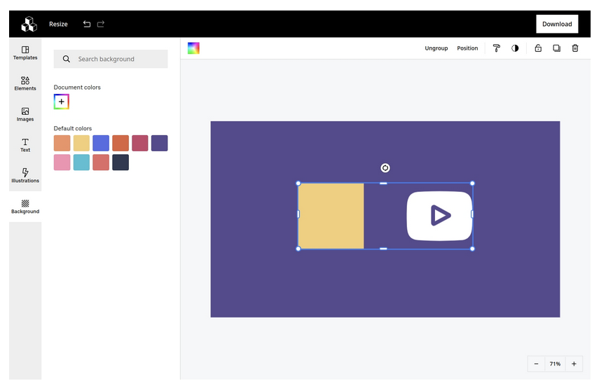The height and width of the screenshot is (388, 599).
Task: Click Ungroup in the toolbar
Action: coord(436,48)
